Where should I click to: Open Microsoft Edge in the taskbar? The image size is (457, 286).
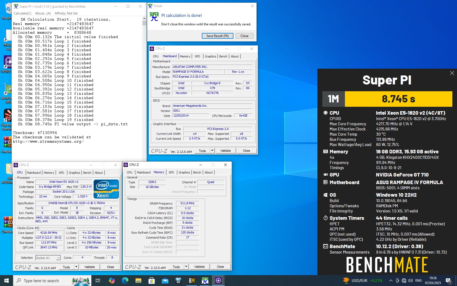tap(125, 281)
